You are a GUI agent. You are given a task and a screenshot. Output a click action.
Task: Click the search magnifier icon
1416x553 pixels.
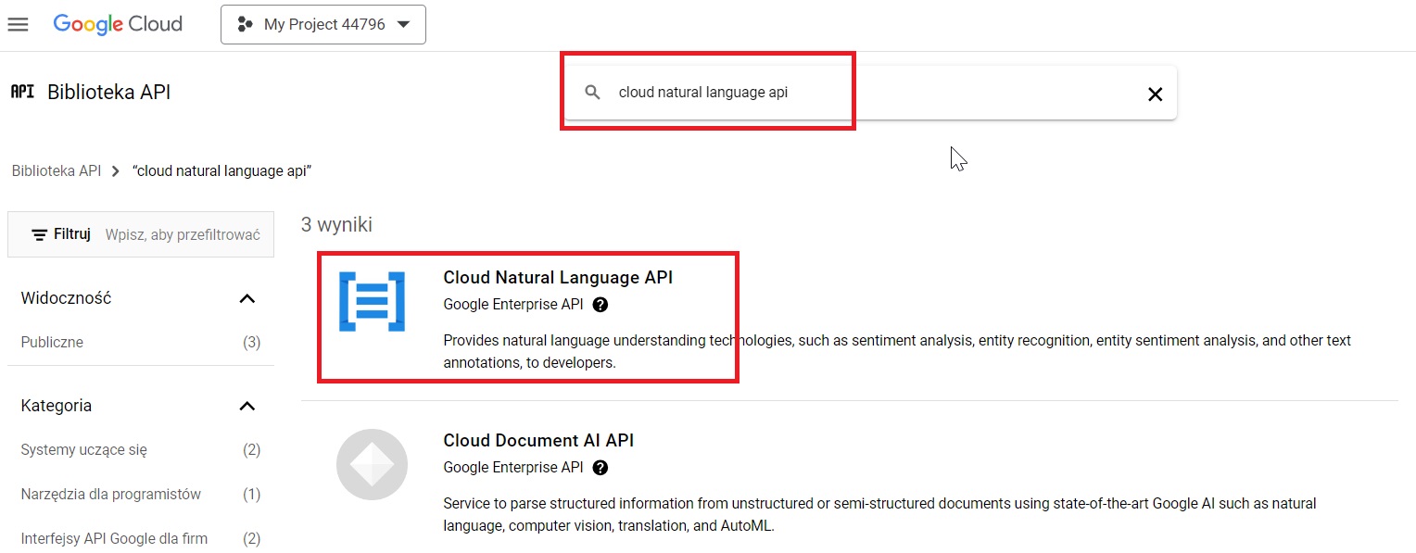tap(591, 93)
